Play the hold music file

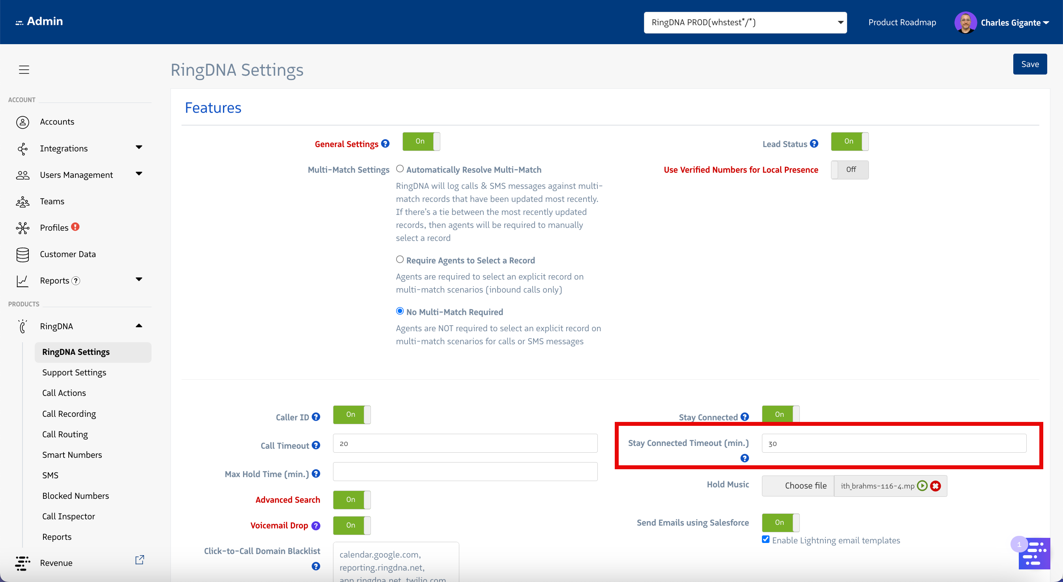tap(922, 485)
